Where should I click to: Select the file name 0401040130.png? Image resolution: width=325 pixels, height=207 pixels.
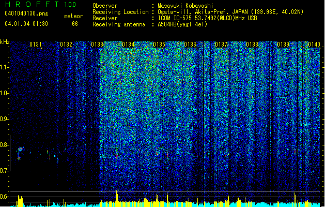pyautogui.click(x=26, y=13)
